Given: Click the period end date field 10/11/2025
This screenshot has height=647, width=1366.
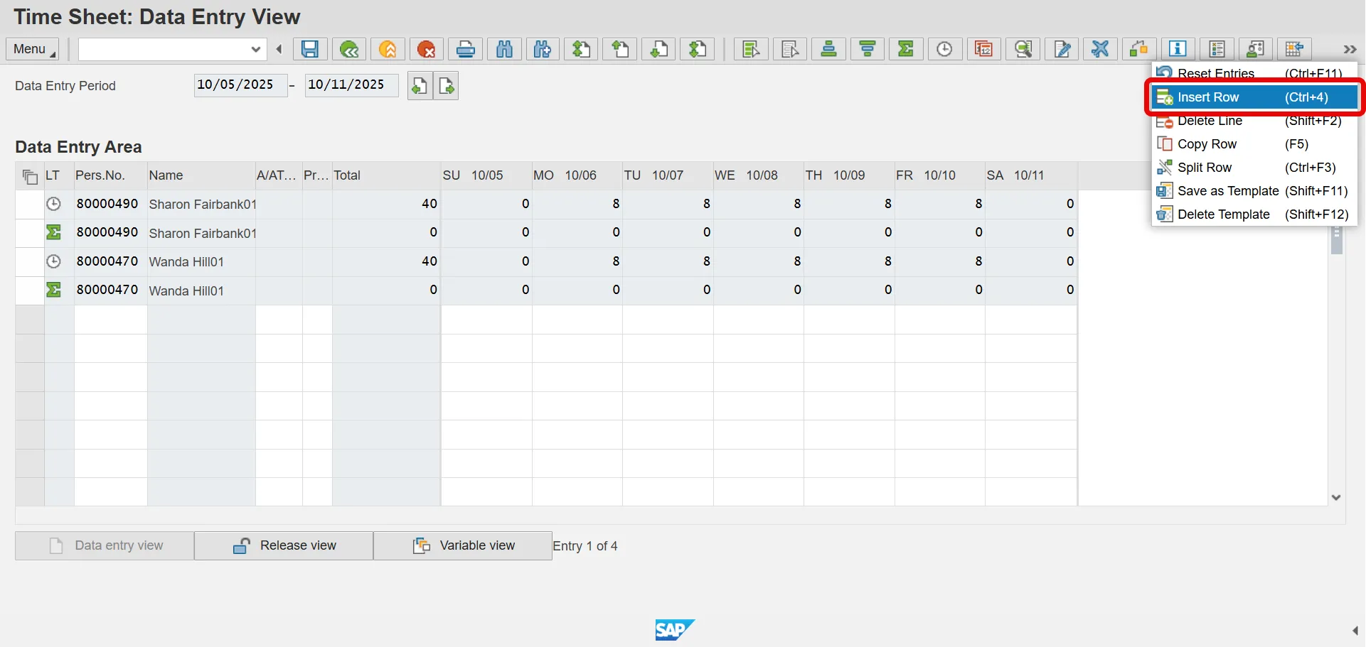Looking at the screenshot, I should click(x=351, y=85).
